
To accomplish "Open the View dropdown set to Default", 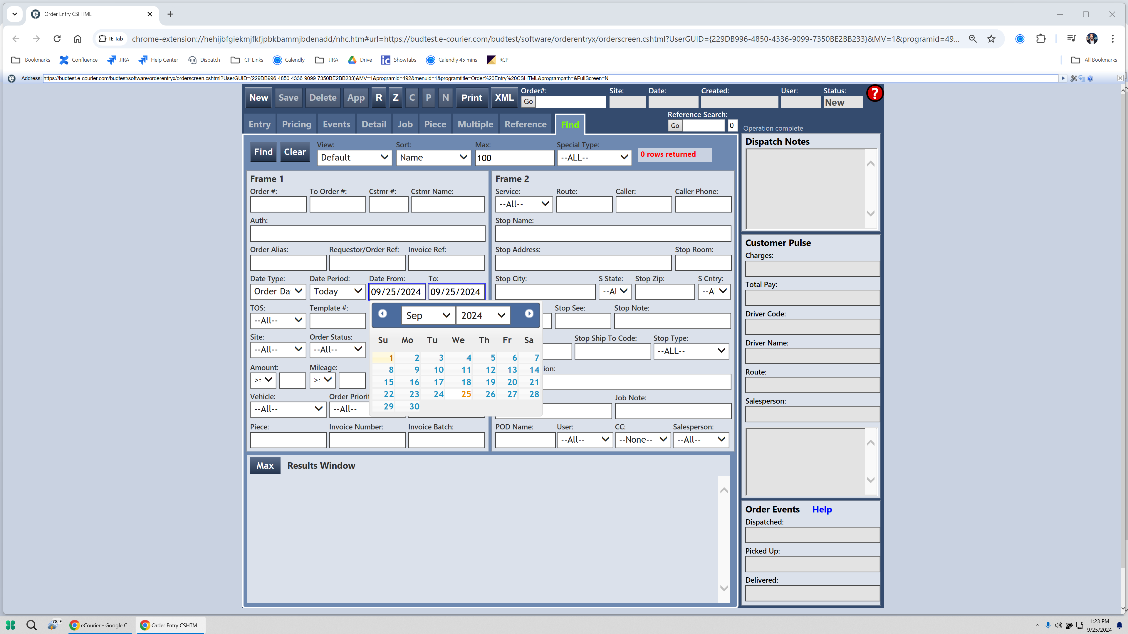I will [x=354, y=158].
